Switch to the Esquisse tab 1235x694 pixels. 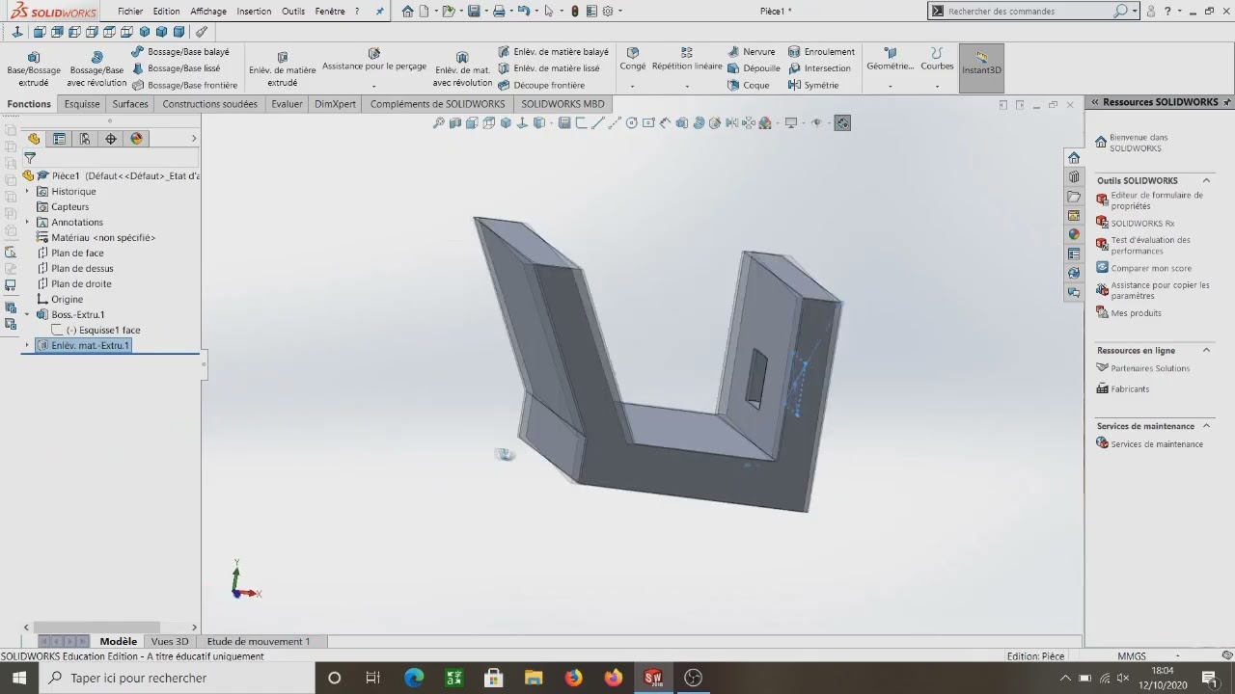click(x=82, y=104)
